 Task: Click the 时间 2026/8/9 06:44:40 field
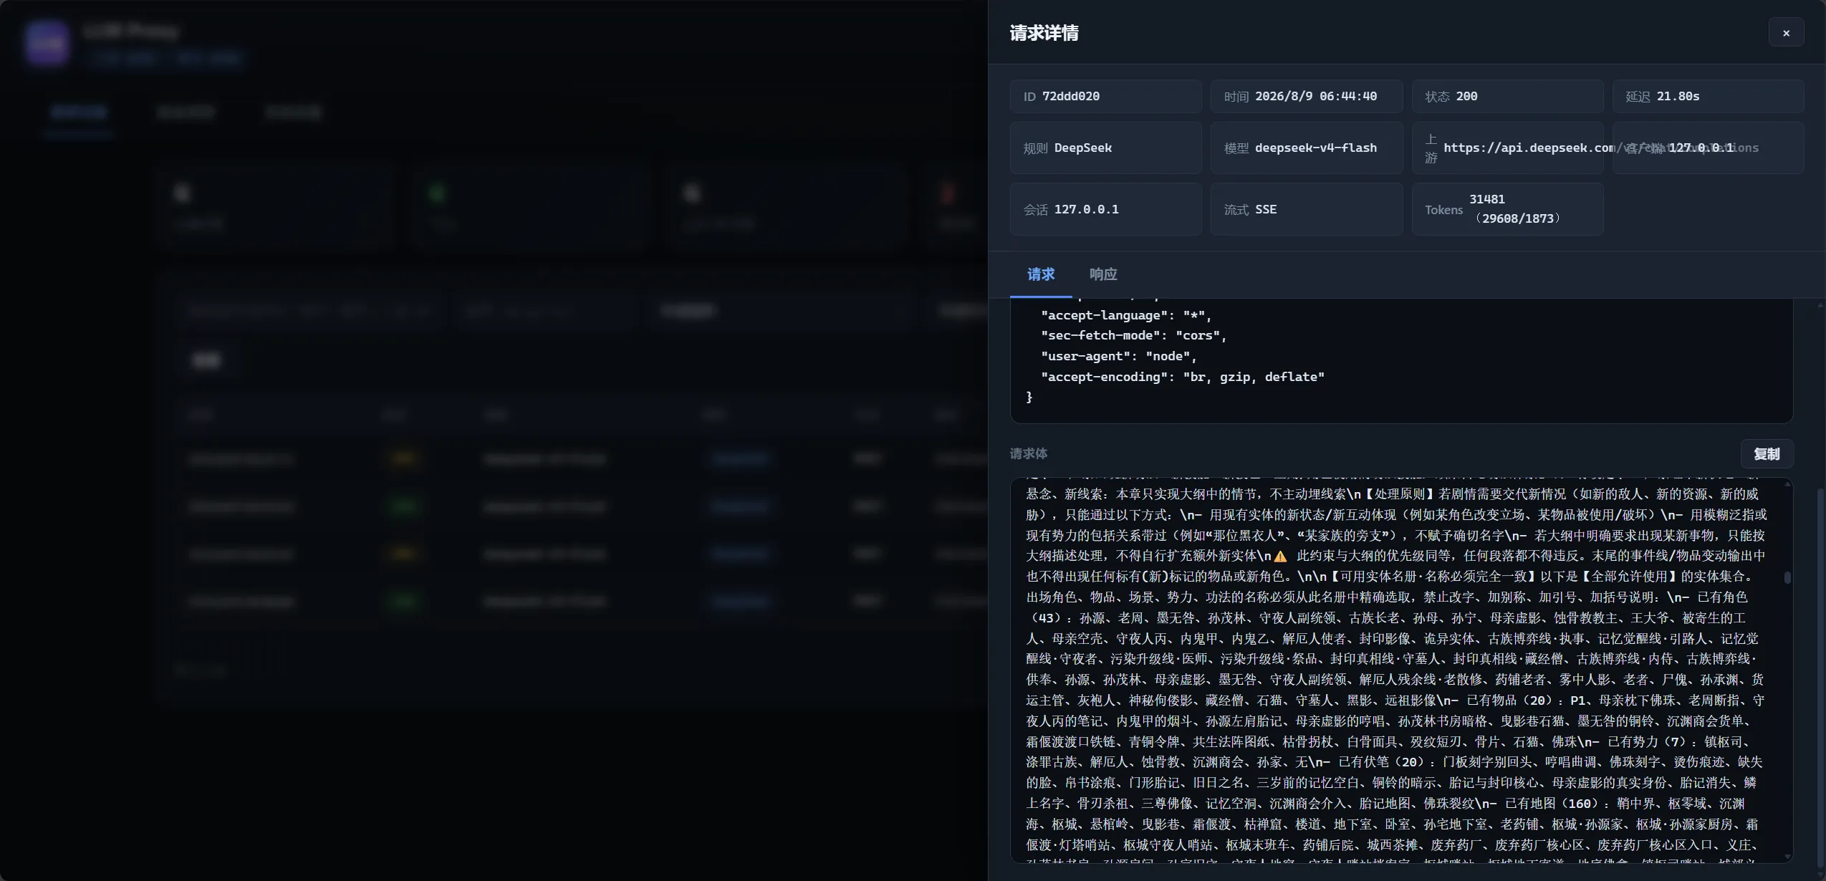1306,96
